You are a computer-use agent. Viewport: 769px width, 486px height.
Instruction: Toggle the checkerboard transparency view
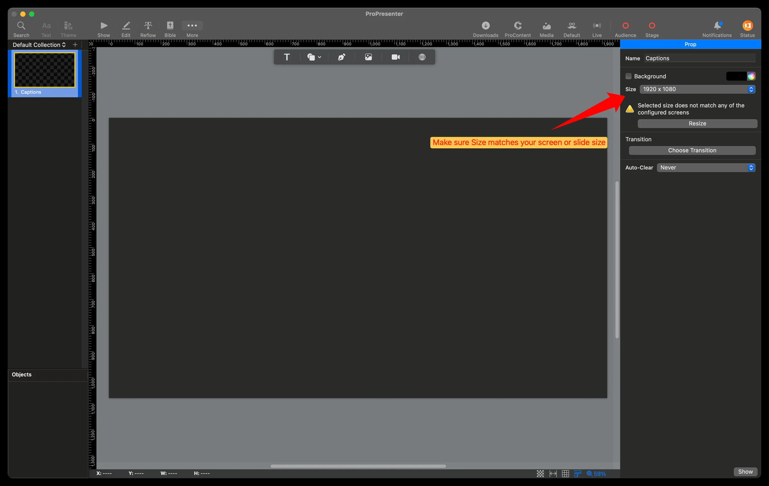pos(540,474)
